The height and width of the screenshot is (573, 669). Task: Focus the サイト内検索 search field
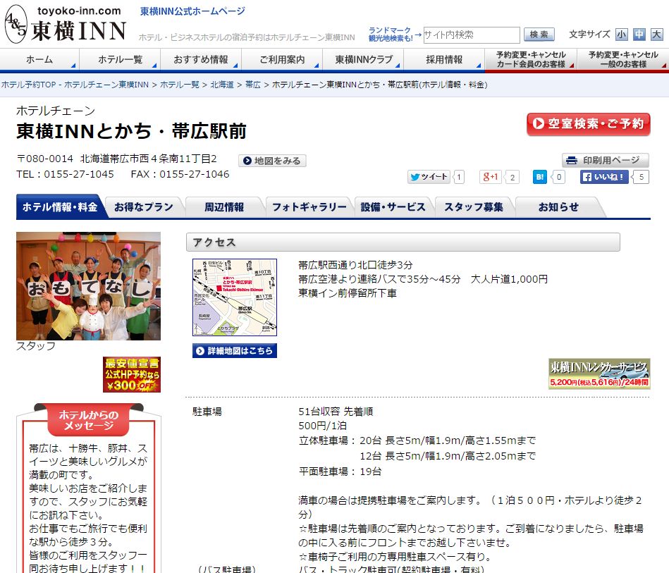pos(471,35)
